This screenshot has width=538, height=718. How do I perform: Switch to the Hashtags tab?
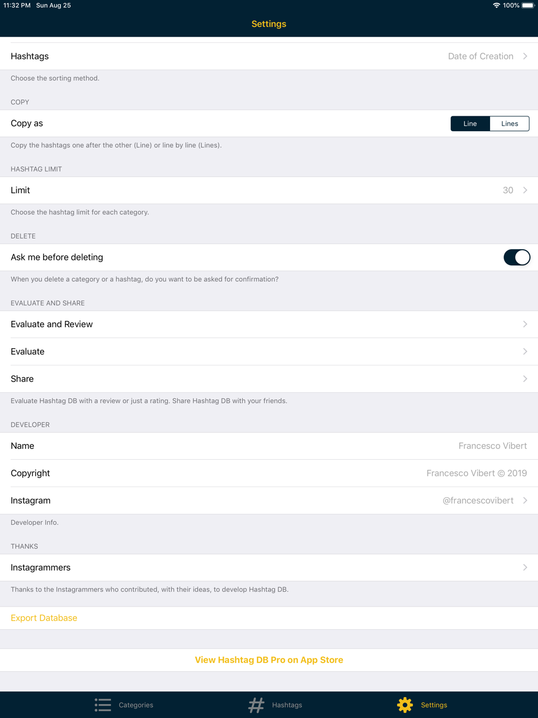point(275,705)
